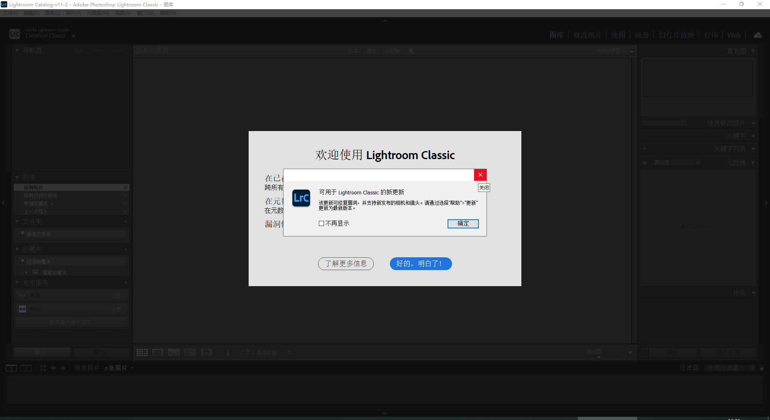Viewport: 770px width, 420px height.
Task: Click the plus icon in 关键字列表 panel
Action: pos(644,149)
